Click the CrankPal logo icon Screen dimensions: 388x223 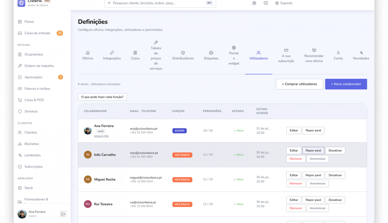(x=21, y=3)
